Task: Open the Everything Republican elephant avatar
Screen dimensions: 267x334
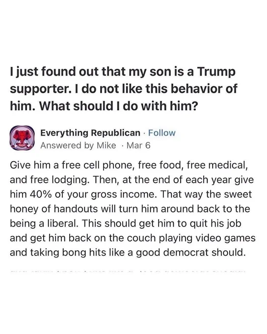Action: pyautogui.click(x=23, y=138)
